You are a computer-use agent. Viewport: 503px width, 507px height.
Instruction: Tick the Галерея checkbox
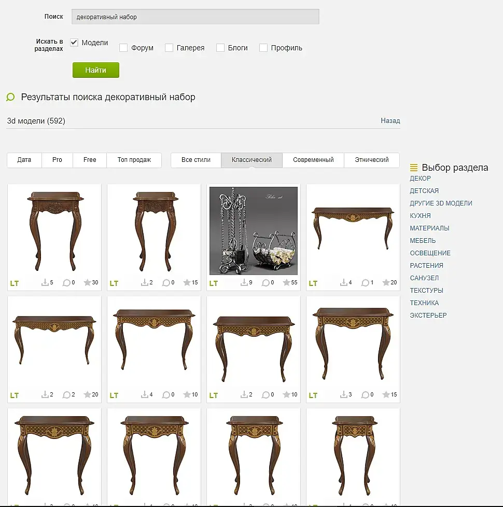click(169, 48)
